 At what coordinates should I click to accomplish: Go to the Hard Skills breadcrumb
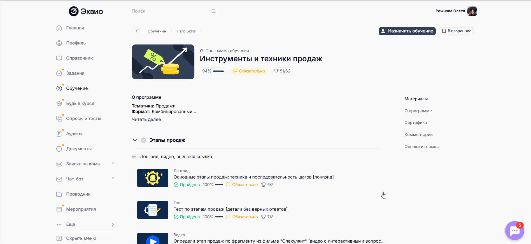[x=186, y=31]
